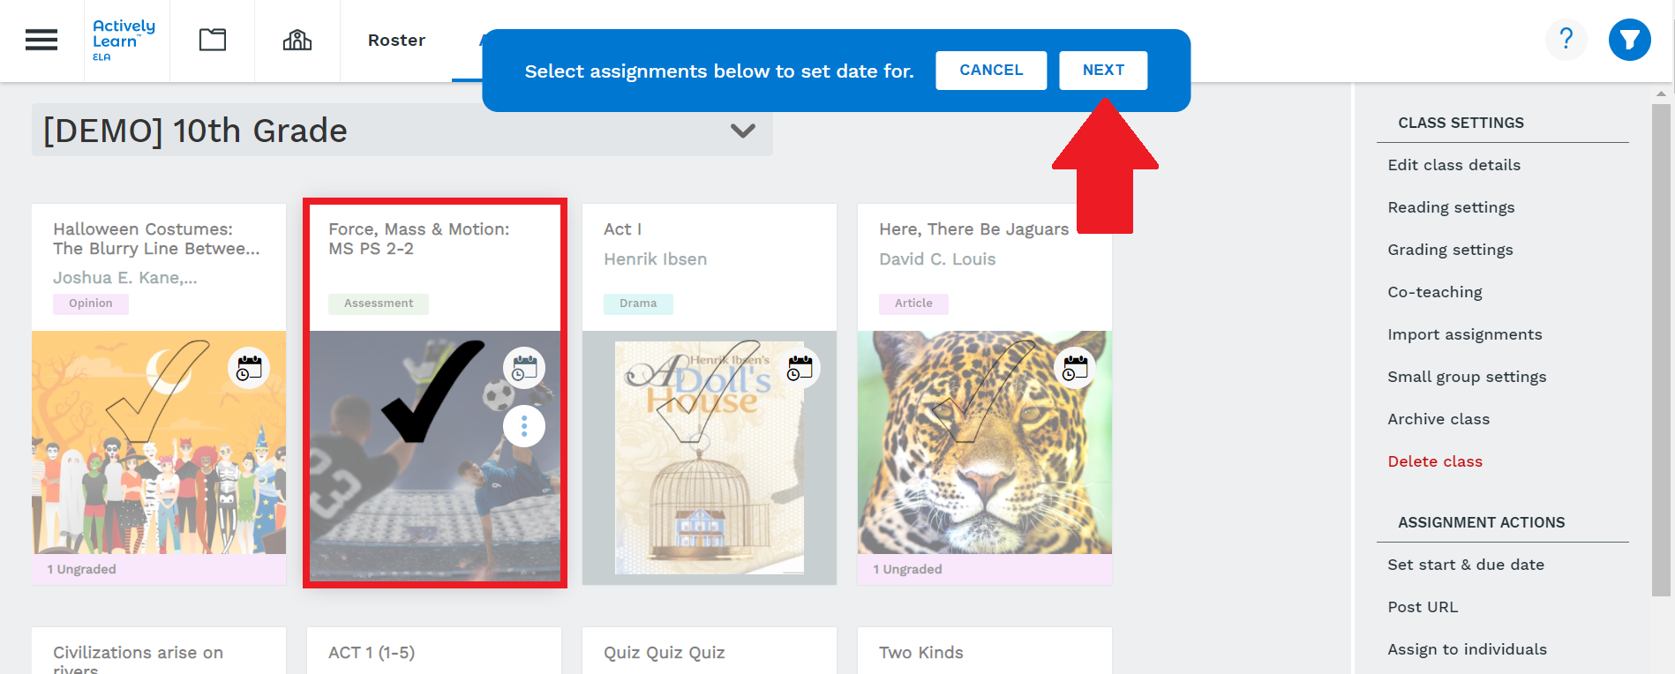
Task: Cancel the assignment date selection
Action: [991, 71]
